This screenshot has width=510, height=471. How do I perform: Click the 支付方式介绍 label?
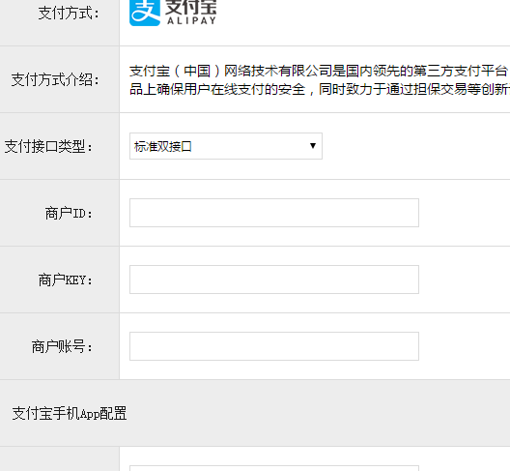(55, 80)
